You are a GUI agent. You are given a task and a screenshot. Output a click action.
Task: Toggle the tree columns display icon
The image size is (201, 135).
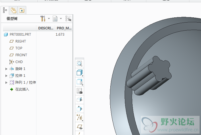[x=68, y=19]
